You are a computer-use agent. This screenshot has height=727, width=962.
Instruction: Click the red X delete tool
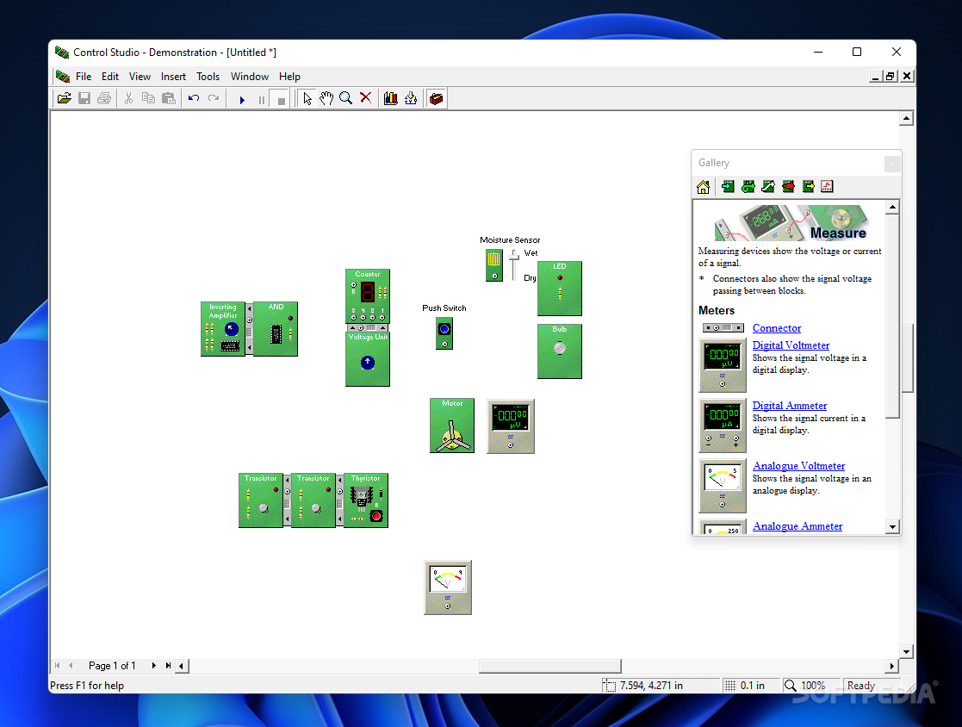pyautogui.click(x=366, y=98)
